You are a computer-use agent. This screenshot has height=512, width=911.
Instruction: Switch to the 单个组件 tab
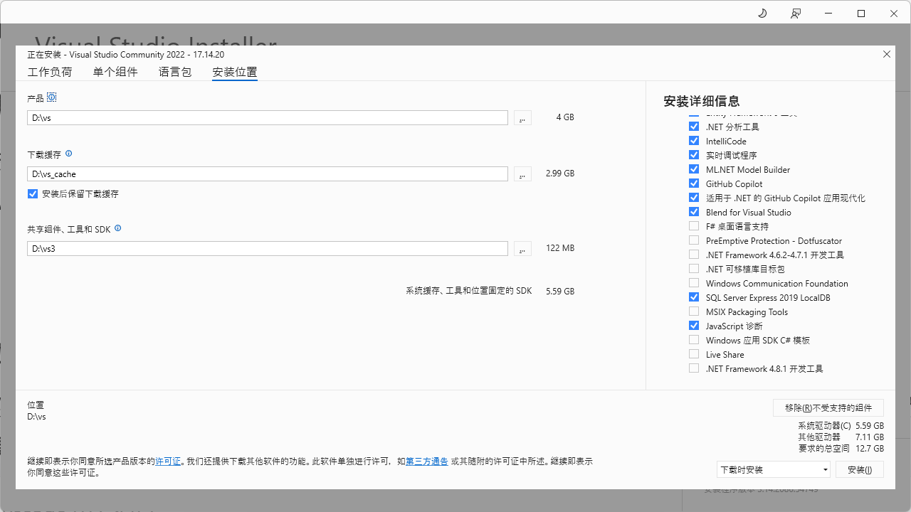click(115, 72)
